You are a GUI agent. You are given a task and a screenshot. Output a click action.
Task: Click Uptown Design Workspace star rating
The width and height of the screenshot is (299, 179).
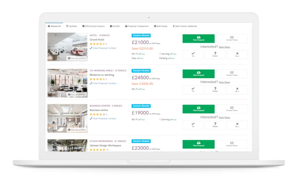[97, 150]
